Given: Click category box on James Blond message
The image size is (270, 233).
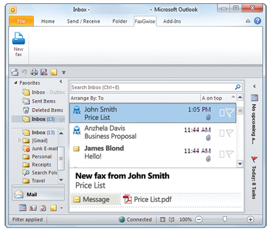Looking at the screenshot, I should (x=222, y=154).
